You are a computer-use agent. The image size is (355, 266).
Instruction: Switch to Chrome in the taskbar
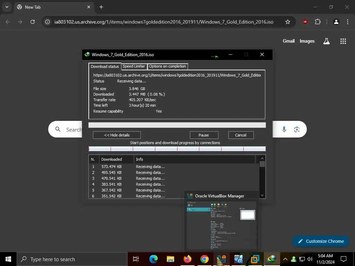click(205, 259)
